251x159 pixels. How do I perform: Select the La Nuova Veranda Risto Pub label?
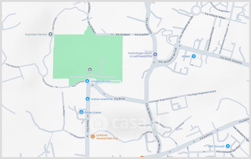click(107, 137)
